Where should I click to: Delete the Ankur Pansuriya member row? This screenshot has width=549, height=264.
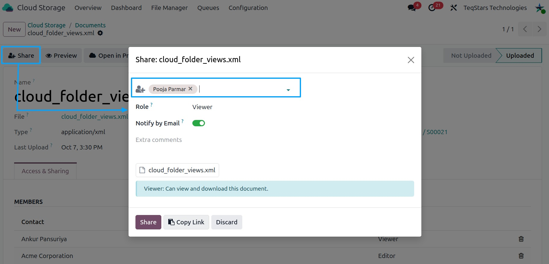(521, 239)
